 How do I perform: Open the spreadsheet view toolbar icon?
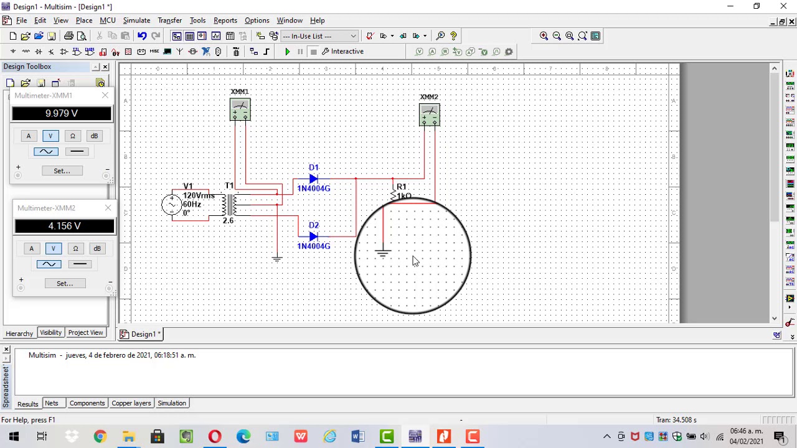(x=189, y=36)
